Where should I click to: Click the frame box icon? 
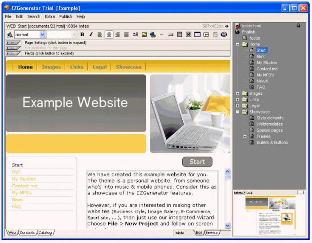pyautogui.click(x=206, y=35)
